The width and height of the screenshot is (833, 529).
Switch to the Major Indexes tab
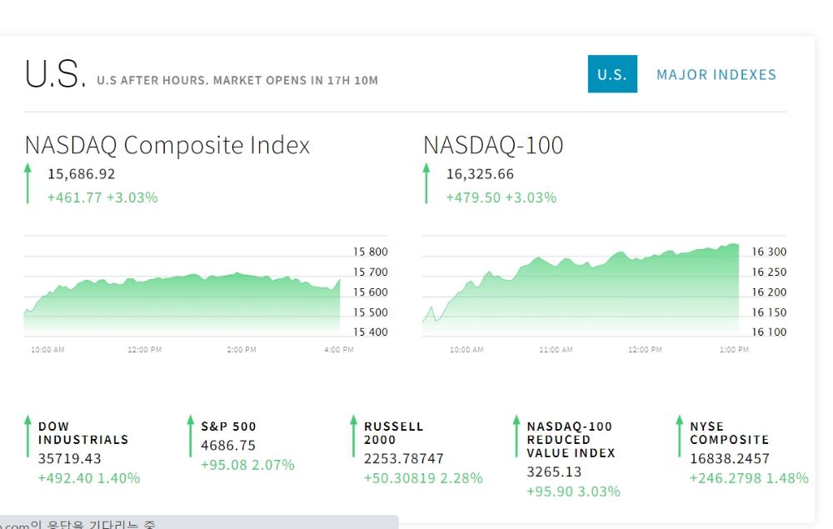pyautogui.click(x=716, y=75)
